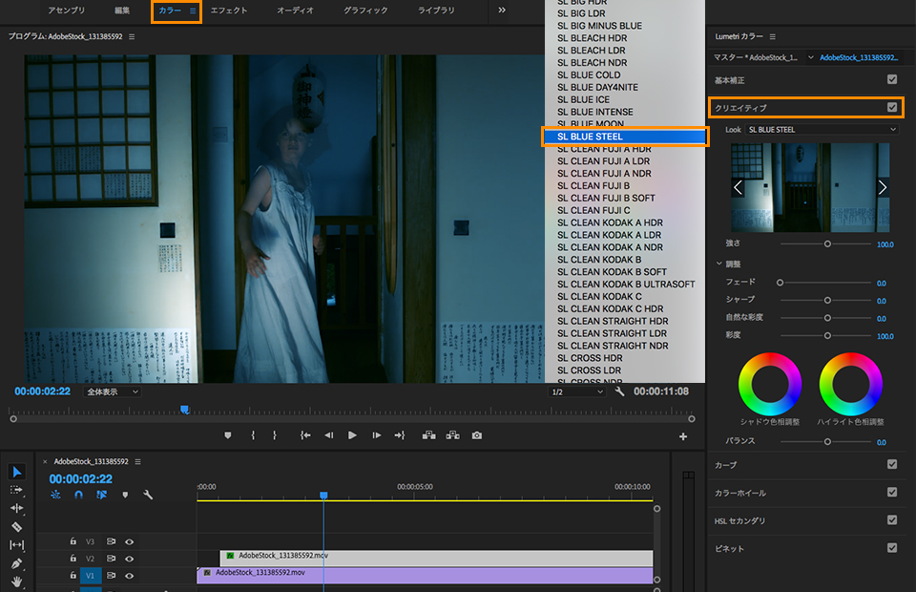Switch to the Graphics workspace

[x=365, y=11]
